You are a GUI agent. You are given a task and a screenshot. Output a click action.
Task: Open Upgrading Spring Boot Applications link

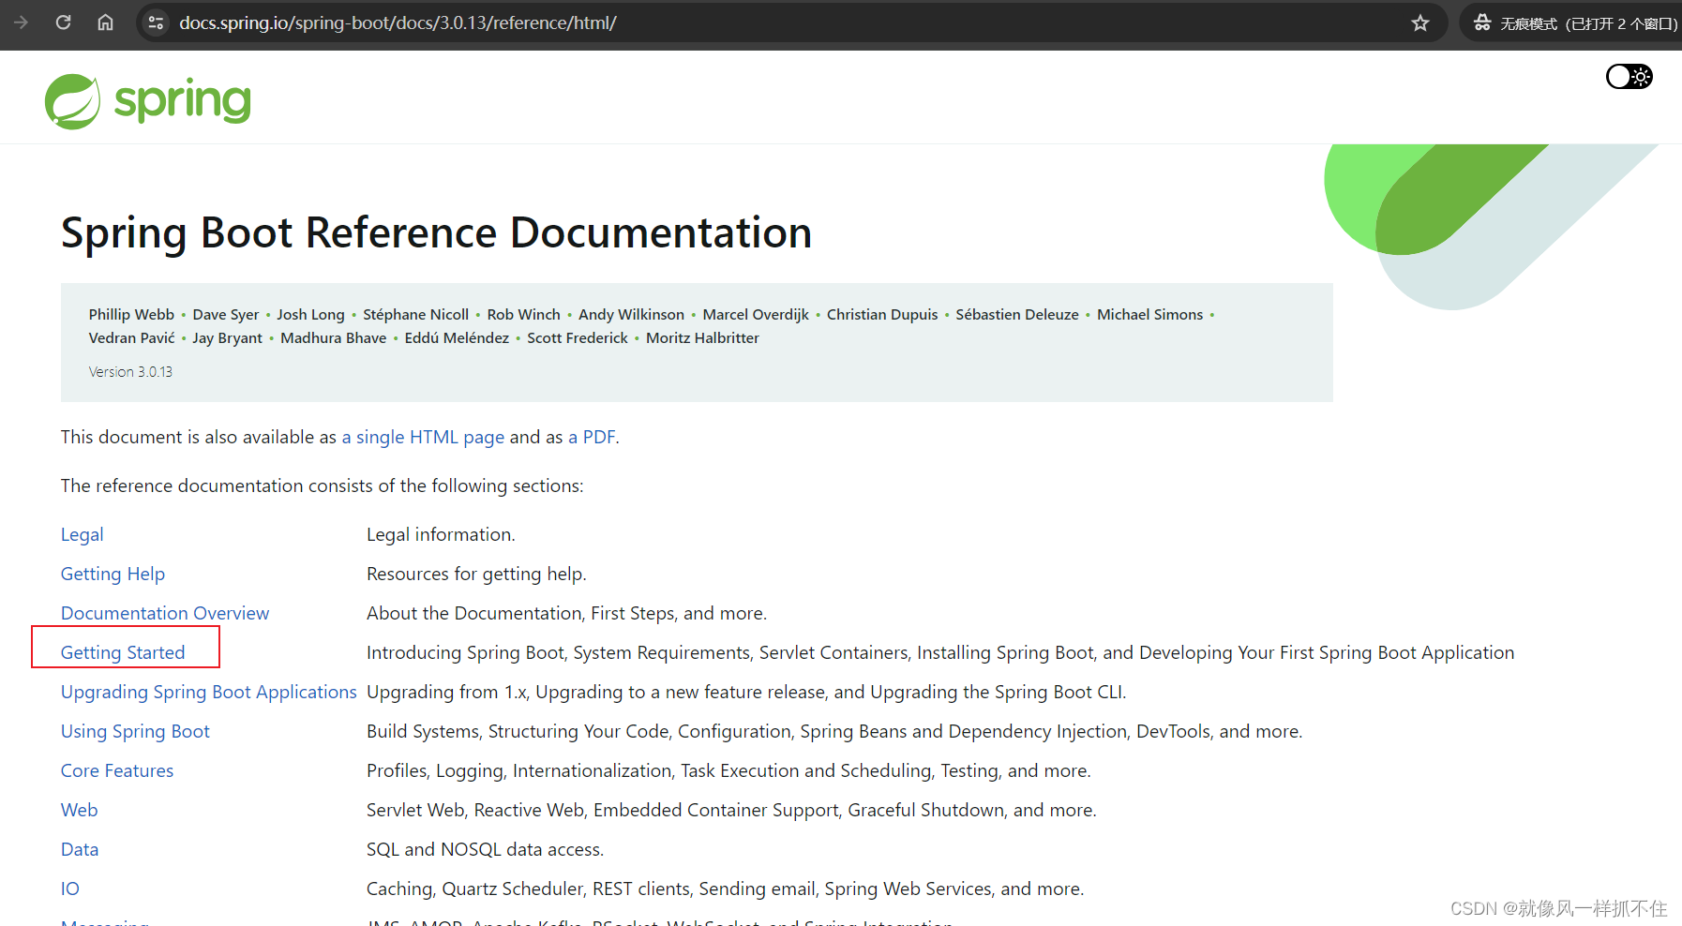209,692
